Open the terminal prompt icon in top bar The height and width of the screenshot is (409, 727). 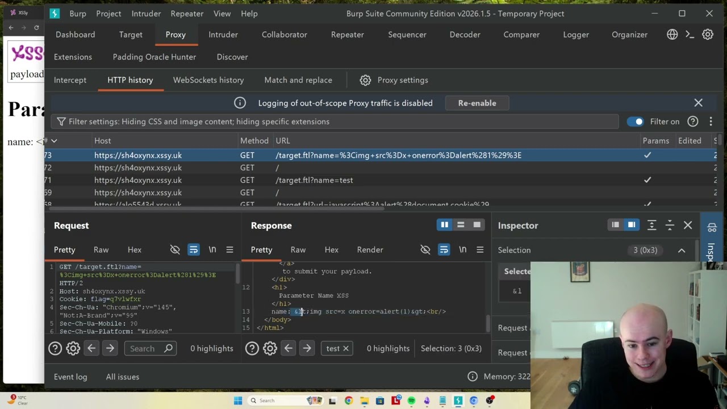pos(690,35)
